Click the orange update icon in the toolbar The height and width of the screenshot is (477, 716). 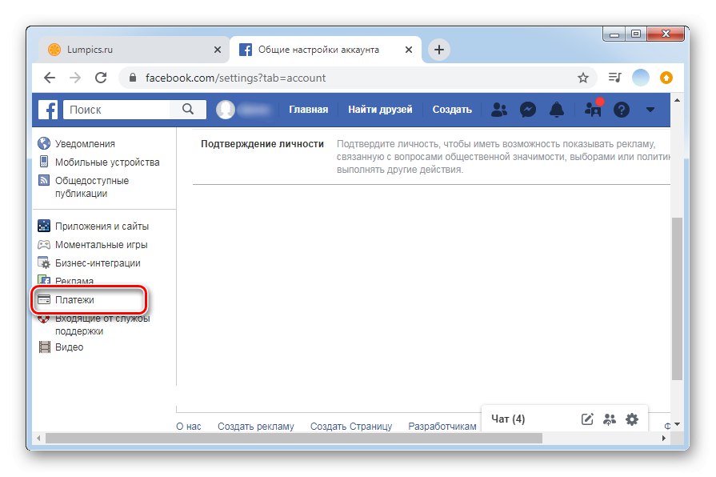(666, 78)
